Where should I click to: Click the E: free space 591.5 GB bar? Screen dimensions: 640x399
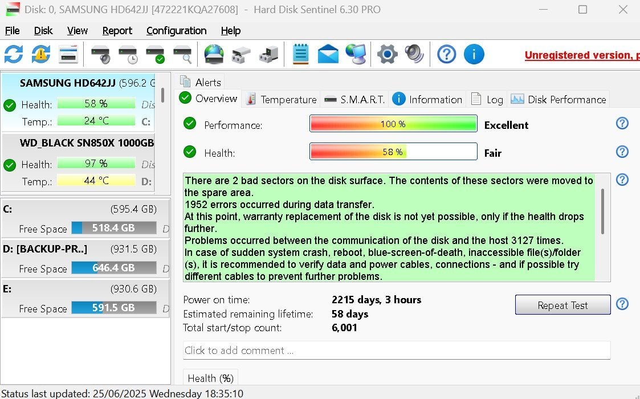pyautogui.click(x=114, y=308)
